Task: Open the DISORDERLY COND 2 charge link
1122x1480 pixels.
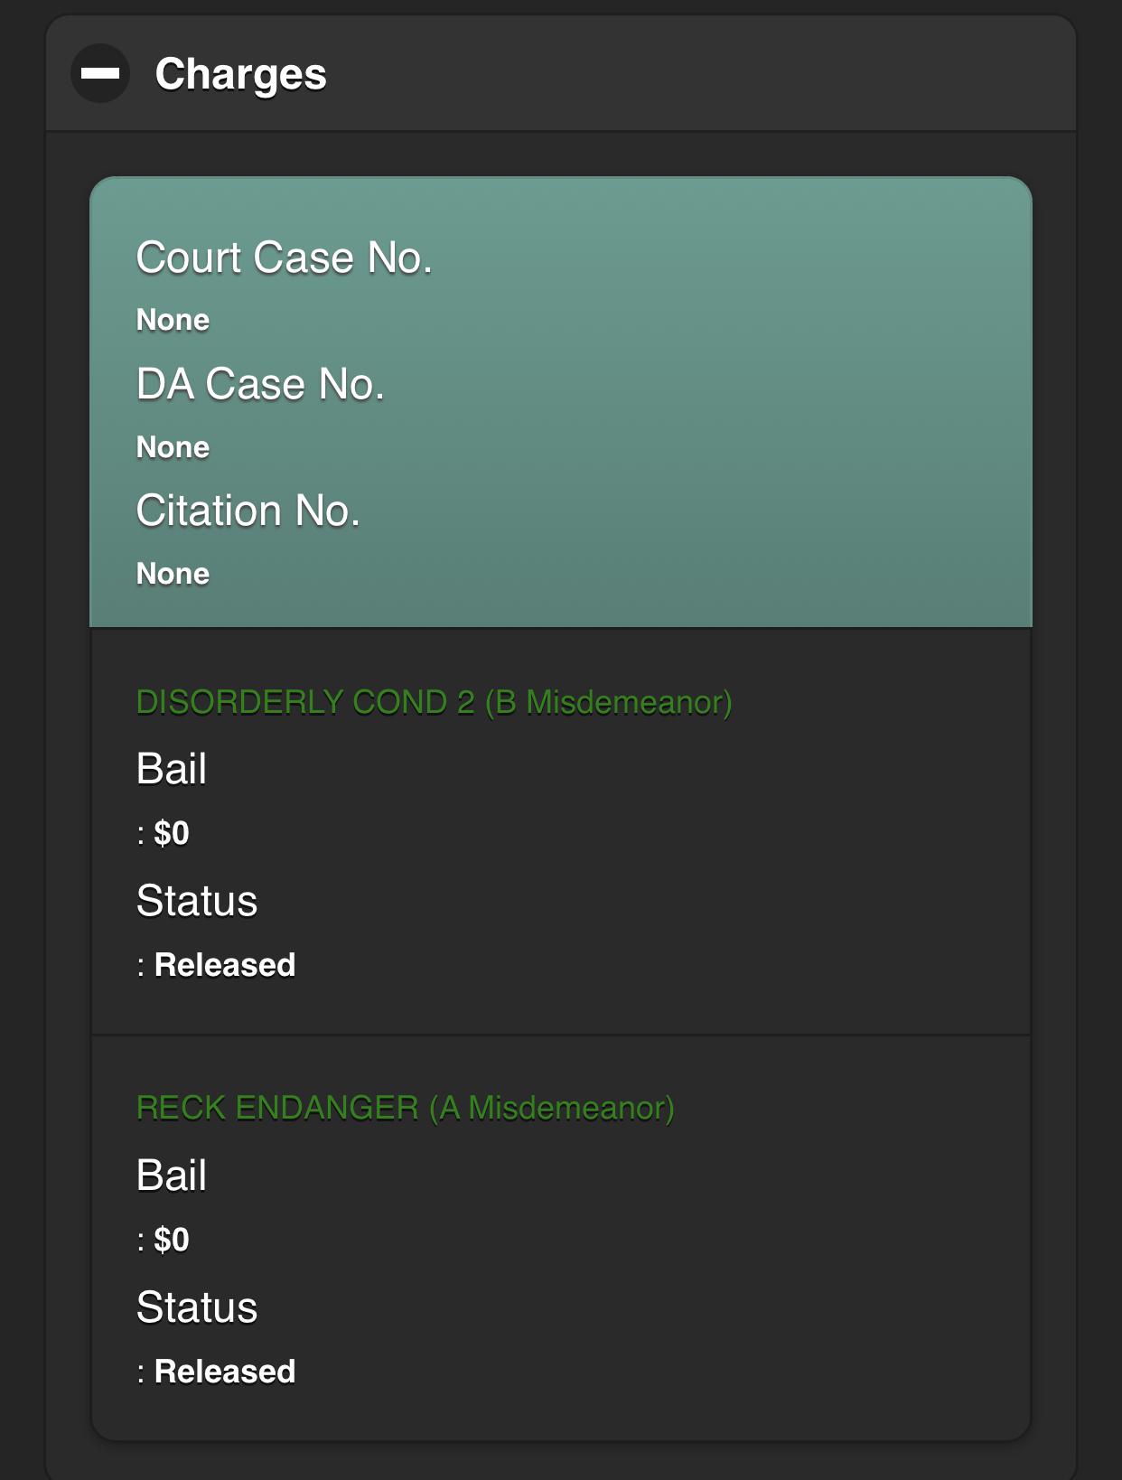Action: tap(304, 702)
